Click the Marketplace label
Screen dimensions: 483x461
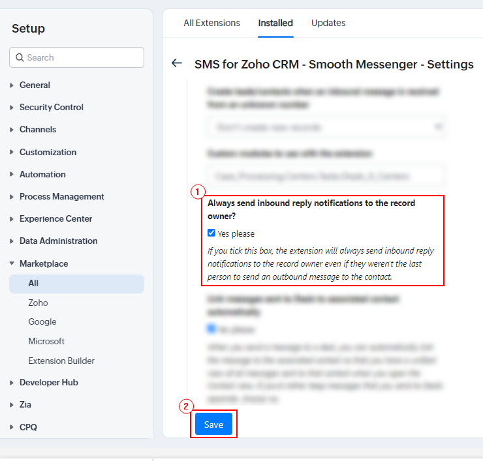[44, 263]
